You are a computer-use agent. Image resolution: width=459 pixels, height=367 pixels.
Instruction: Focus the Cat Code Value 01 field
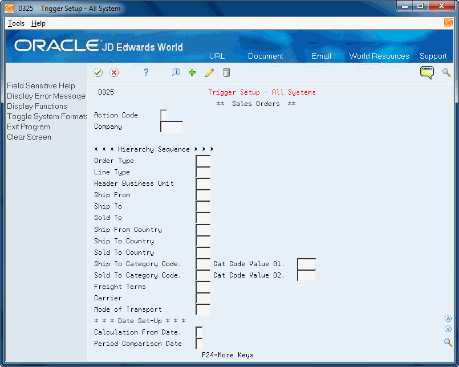(307, 264)
